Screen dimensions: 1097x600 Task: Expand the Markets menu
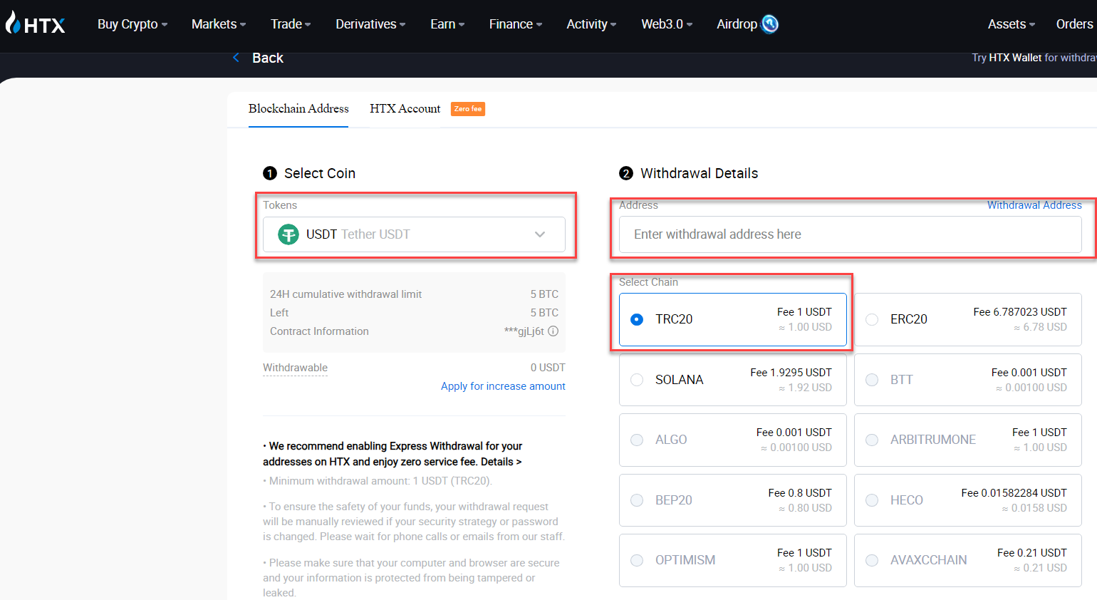tap(219, 24)
